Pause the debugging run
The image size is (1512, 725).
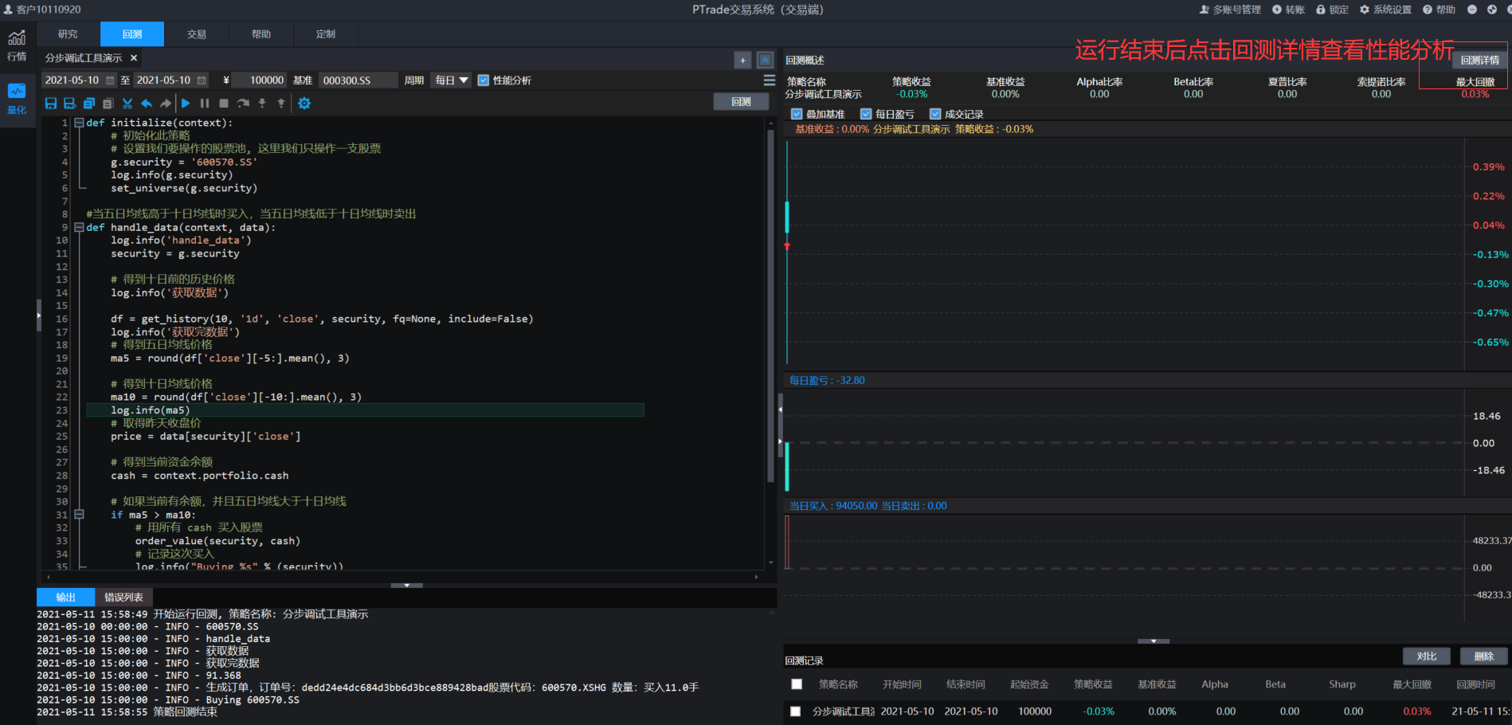205,103
